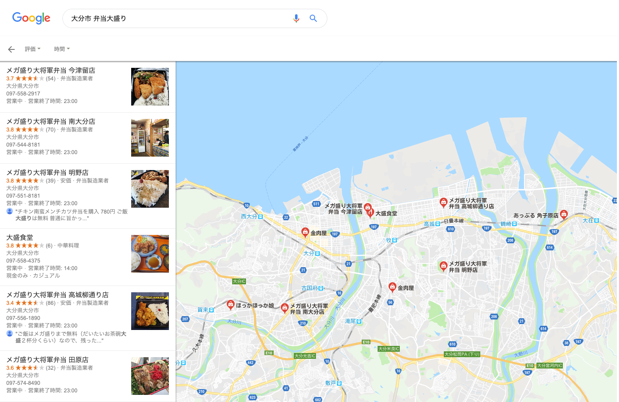
Task: Select the ほっかほっか娘 map pin
Action: coord(231,305)
